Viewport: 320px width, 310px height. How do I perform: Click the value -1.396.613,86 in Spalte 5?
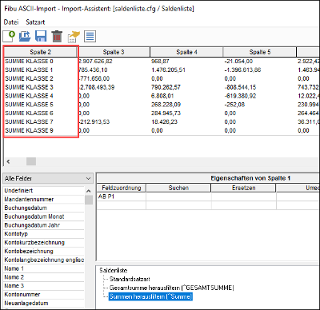point(242,70)
